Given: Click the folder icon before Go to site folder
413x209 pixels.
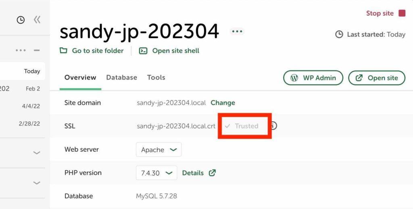Looking at the screenshot, I should tap(63, 50).
